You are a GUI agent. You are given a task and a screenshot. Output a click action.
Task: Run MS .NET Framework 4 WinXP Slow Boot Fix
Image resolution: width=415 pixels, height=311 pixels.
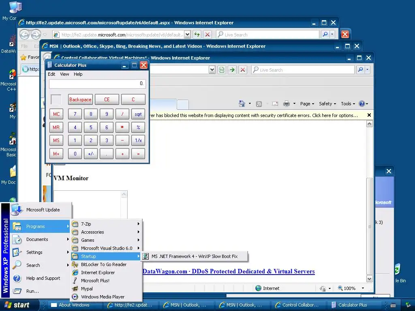point(195,256)
